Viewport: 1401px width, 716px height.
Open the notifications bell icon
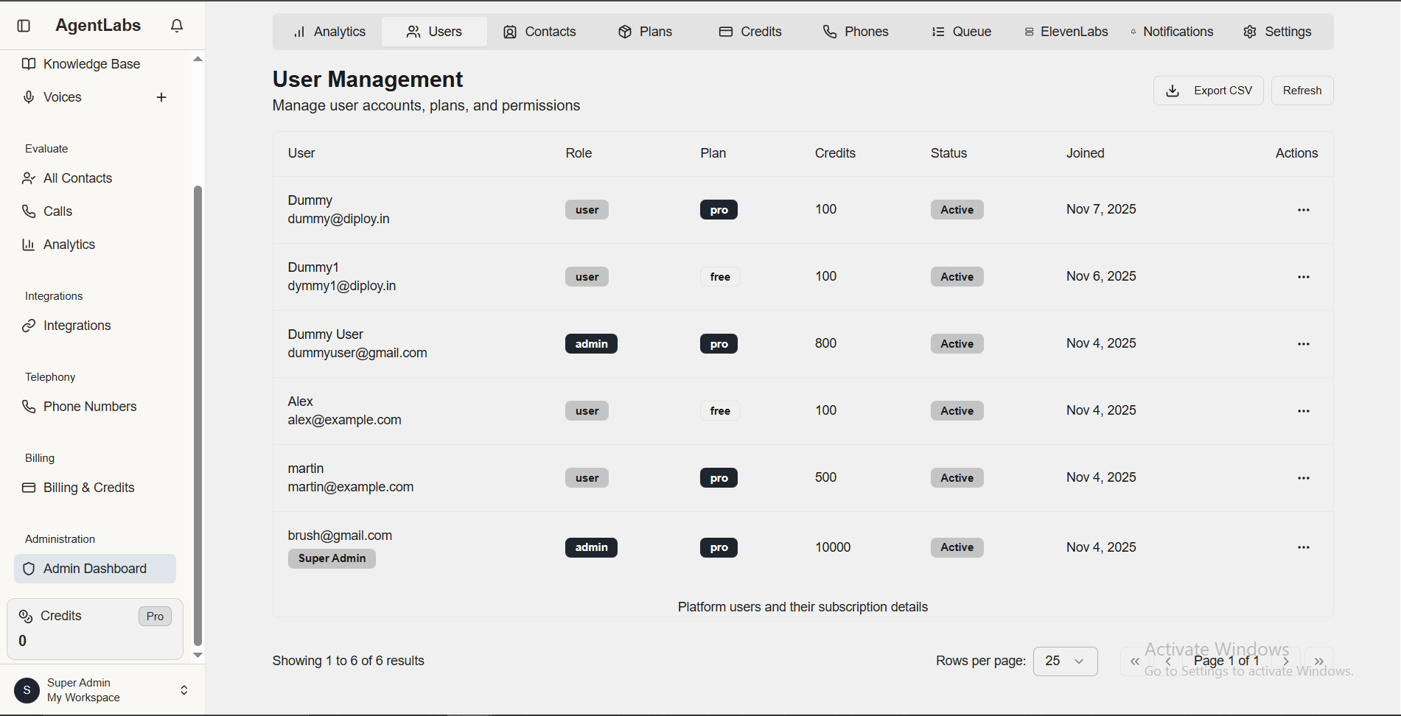(x=177, y=24)
